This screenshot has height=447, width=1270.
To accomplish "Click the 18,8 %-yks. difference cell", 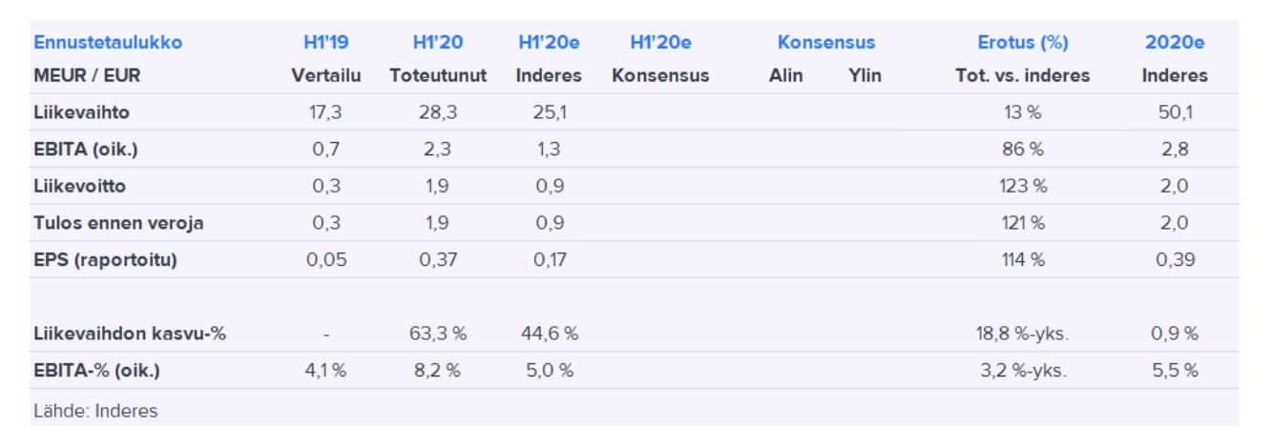I will [x=1023, y=335].
